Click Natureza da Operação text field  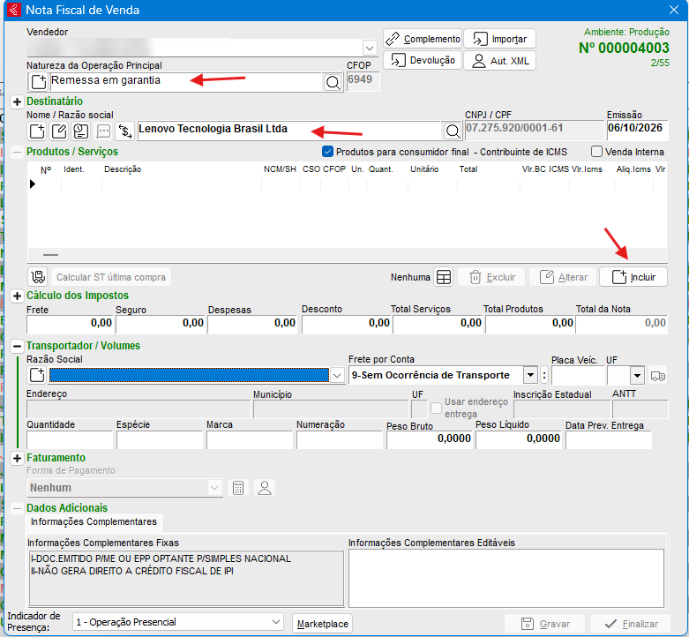[x=186, y=81]
